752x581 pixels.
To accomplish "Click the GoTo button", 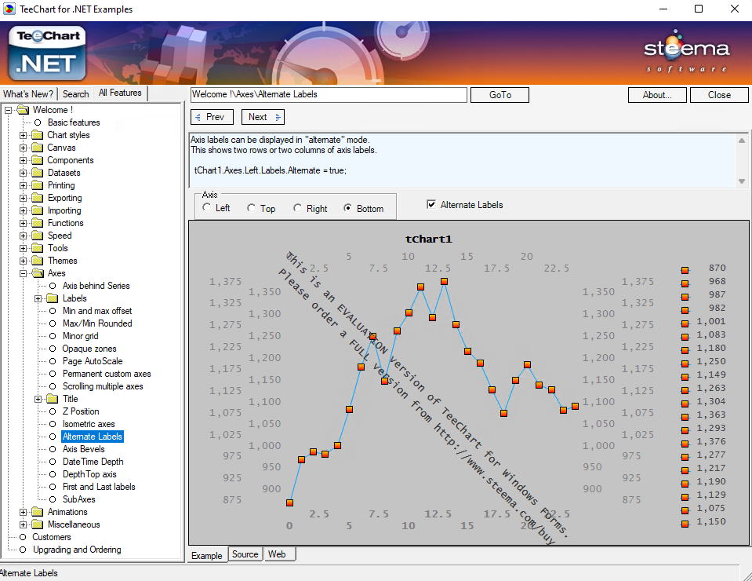I will click(500, 95).
